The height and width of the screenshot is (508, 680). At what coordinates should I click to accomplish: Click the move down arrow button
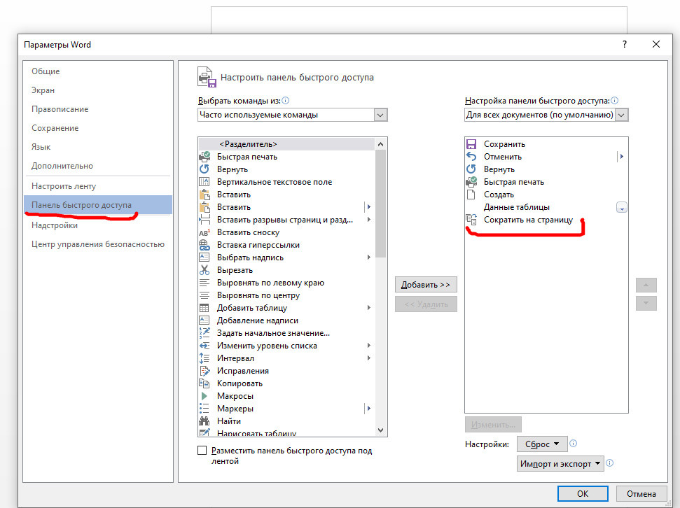pos(646,303)
